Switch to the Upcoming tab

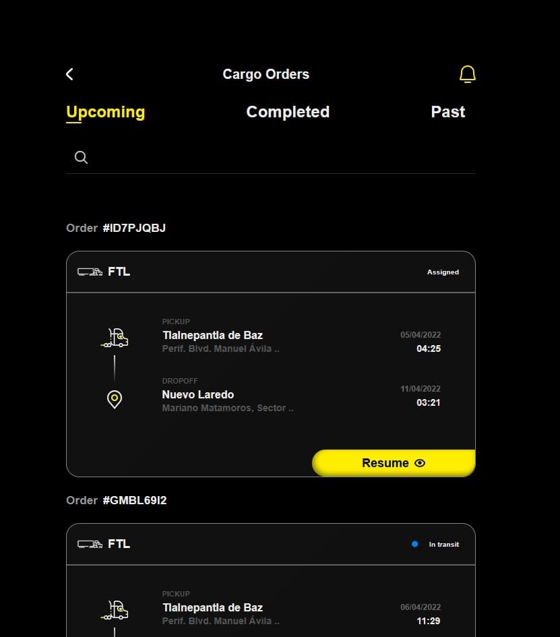105,112
